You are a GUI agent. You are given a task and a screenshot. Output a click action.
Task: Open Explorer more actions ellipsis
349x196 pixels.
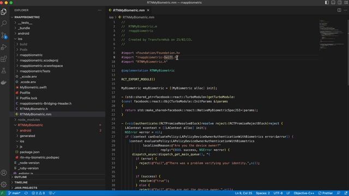pos(100,10)
